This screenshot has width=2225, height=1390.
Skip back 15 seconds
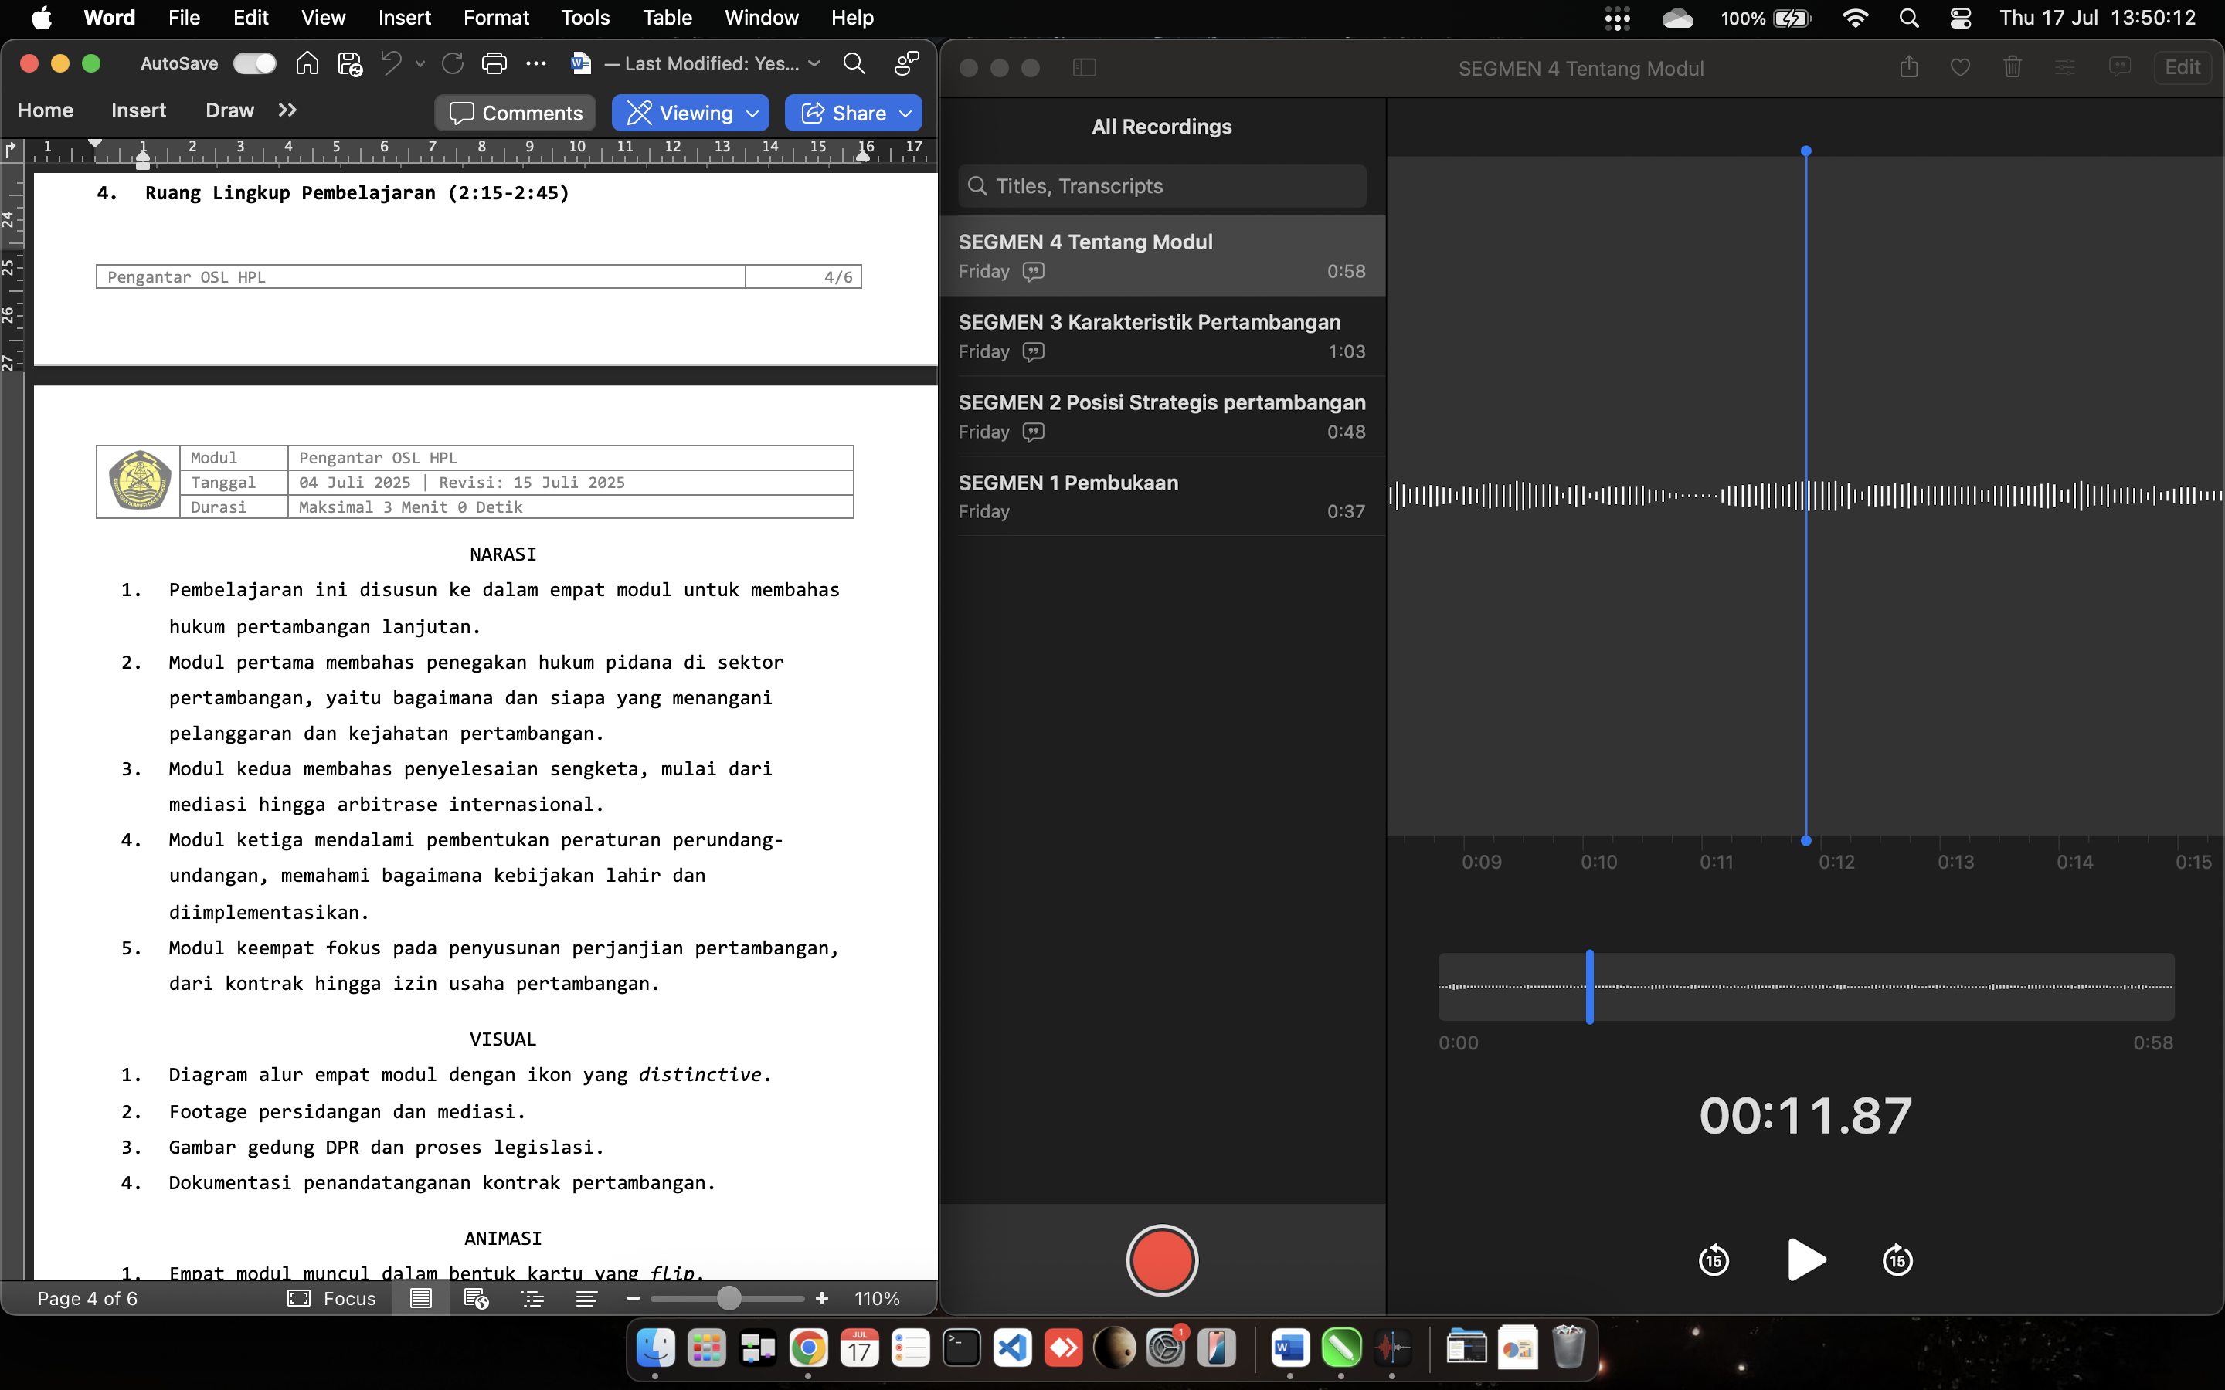click(1713, 1259)
